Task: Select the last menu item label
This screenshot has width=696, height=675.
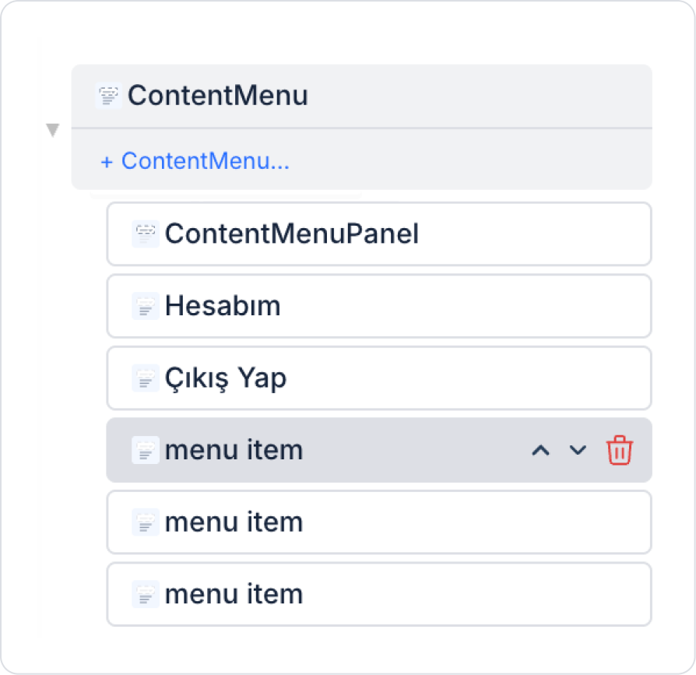Action: [x=234, y=594]
